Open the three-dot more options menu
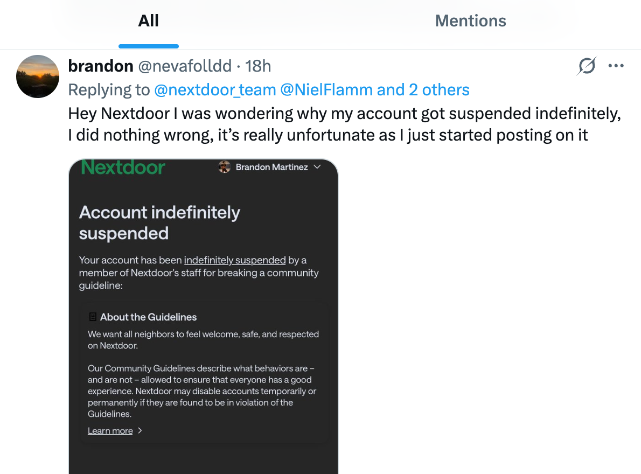This screenshot has height=474, width=641. point(616,66)
